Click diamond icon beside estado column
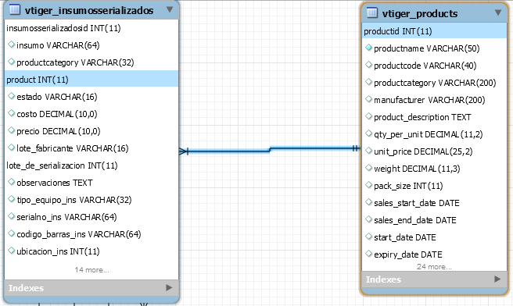The image size is (513, 306). 12,96
